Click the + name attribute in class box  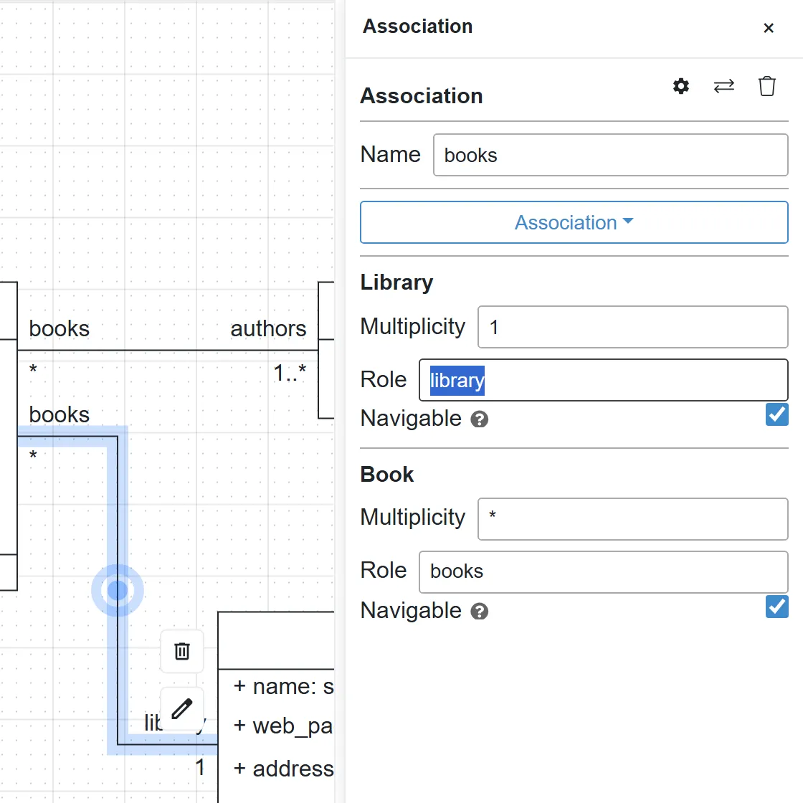(283, 687)
